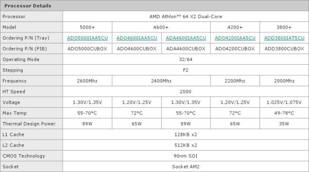309x172 pixels.
Task: Open the ADO4200IAA5CU part number link
Action: [235, 38]
